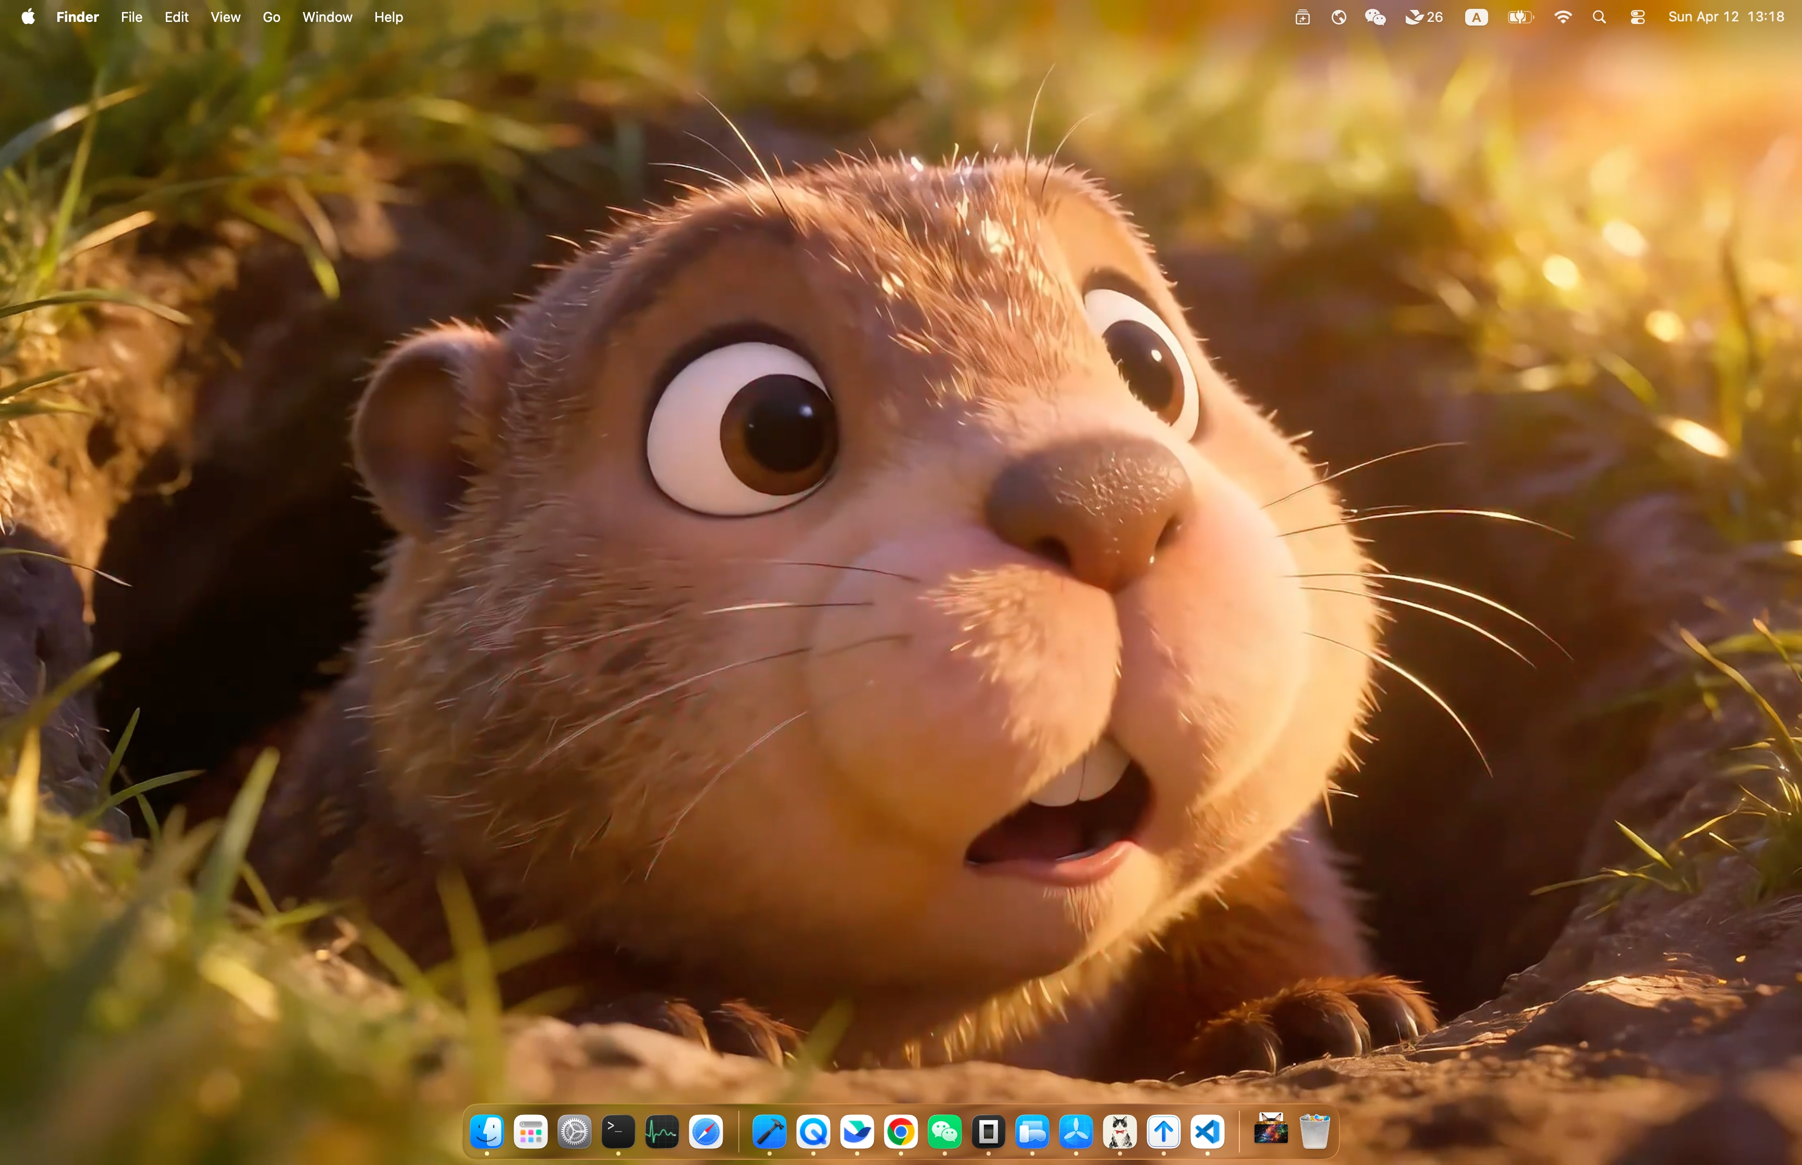Open System Settings gear in Dock
This screenshot has height=1165, width=1802.
(x=574, y=1132)
